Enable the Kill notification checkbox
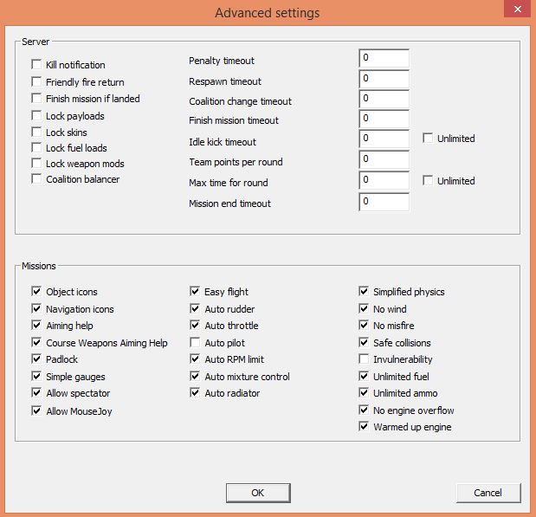The height and width of the screenshot is (517, 536). [x=36, y=64]
